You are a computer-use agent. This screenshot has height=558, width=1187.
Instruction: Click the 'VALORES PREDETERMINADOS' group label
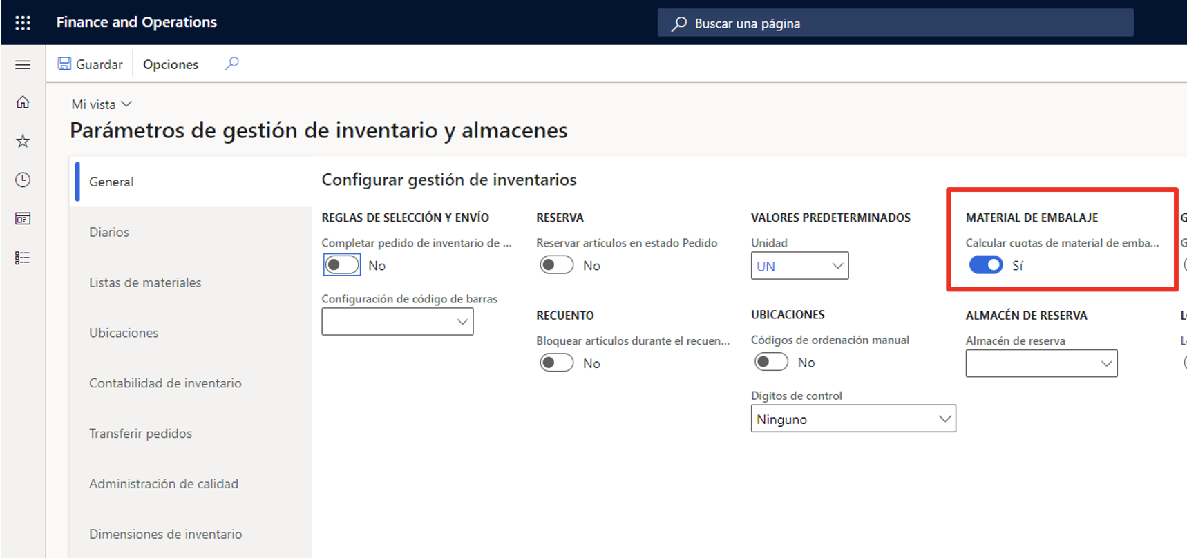[x=830, y=218]
